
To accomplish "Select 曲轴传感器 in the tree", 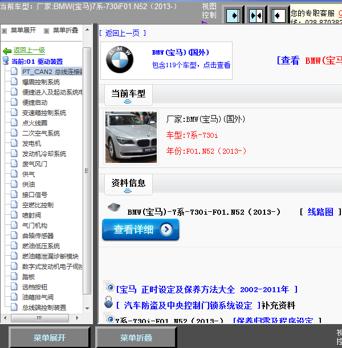I will click(x=38, y=236).
